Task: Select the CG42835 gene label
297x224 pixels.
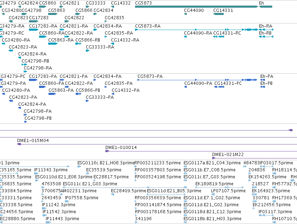Action: coord(114,17)
